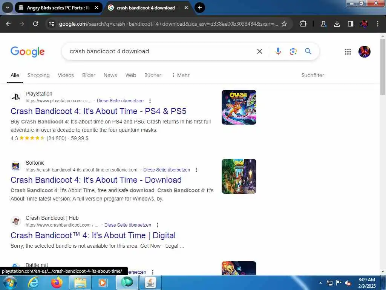Image resolution: width=386 pixels, height=290 pixels.
Task: Search by image with Google Lens icon
Action: pyautogui.click(x=293, y=51)
